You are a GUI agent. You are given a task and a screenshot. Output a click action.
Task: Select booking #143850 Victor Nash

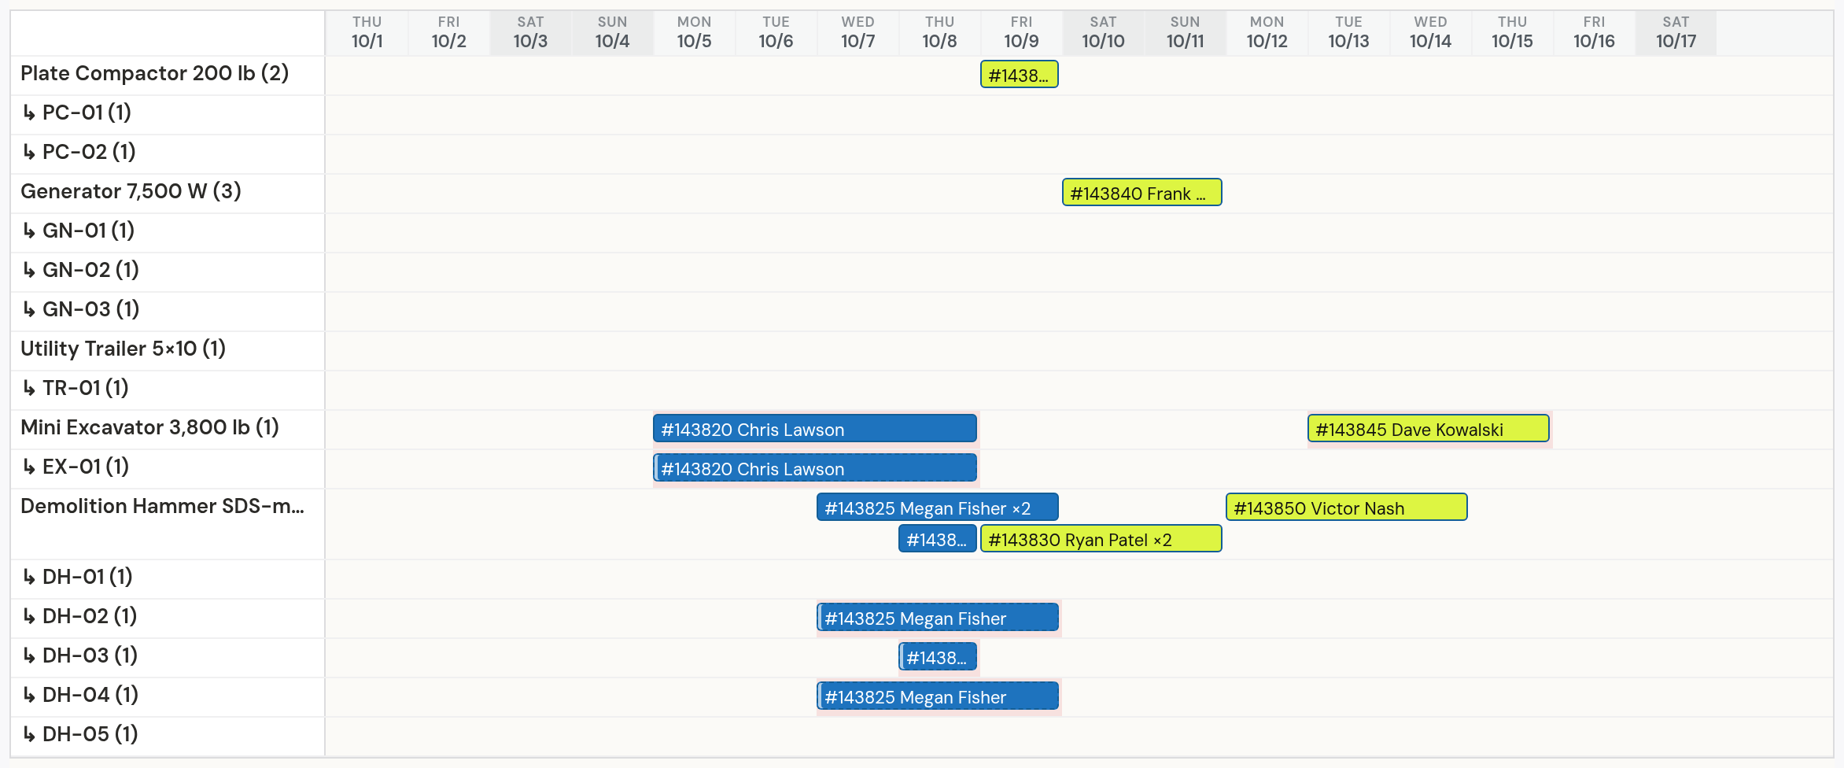tap(1347, 508)
